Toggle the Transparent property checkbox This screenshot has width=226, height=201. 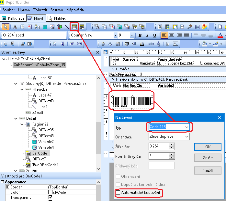(x=50, y=197)
